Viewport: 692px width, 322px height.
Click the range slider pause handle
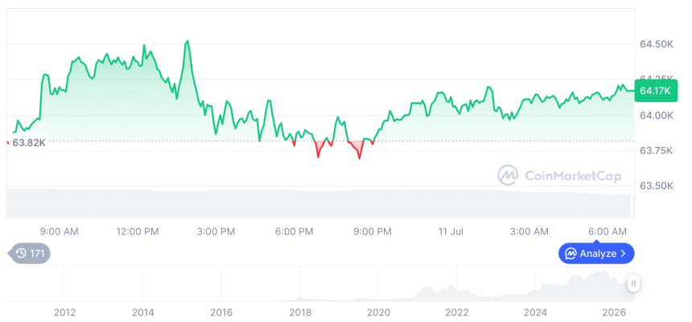pos(634,283)
